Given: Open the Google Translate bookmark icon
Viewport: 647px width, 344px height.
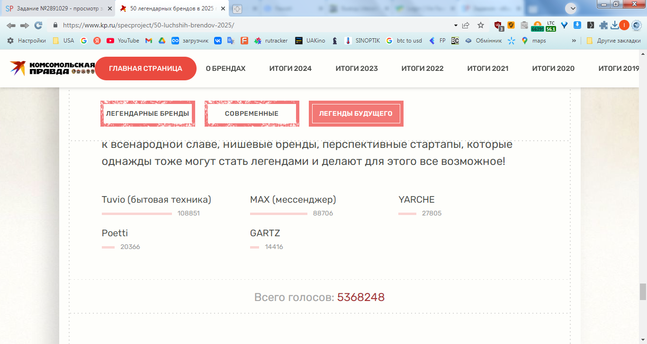Looking at the screenshot, I should [x=231, y=41].
